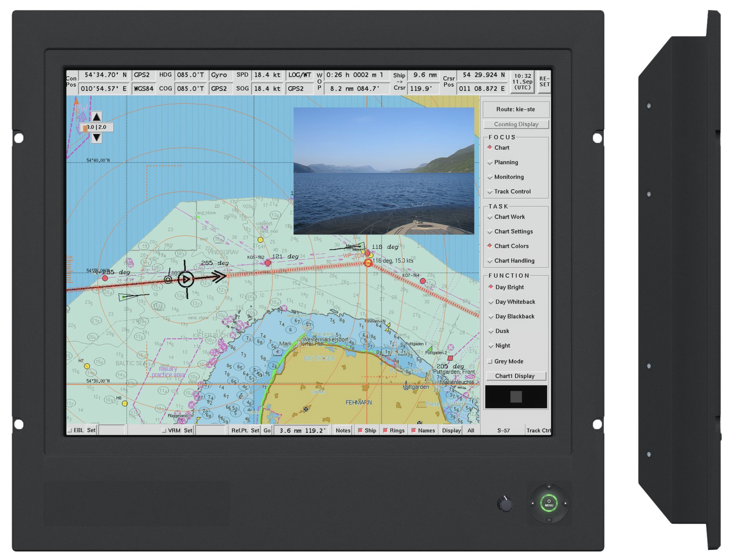The width and height of the screenshot is (735, 560).
Task: Click the S-57 chart type indicator
Action: coord(503,430)
